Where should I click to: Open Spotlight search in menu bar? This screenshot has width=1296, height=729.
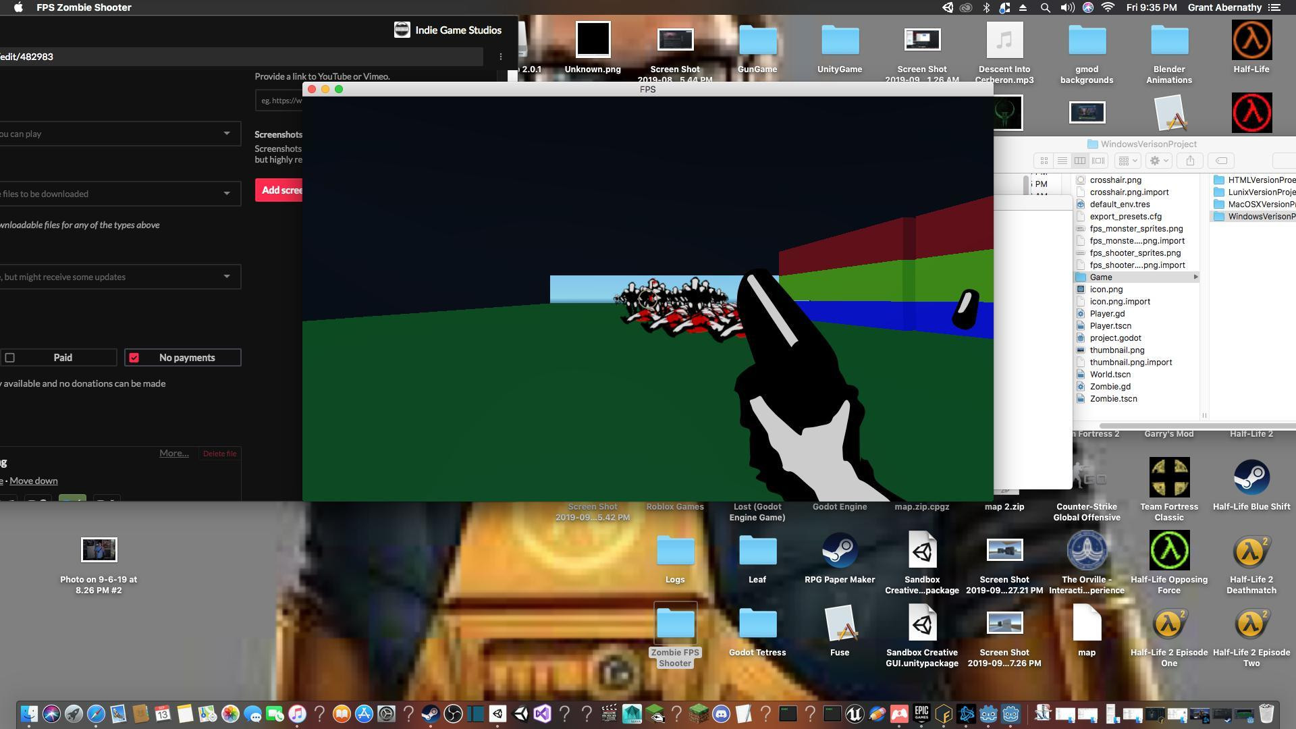[x=1045, y=7]
